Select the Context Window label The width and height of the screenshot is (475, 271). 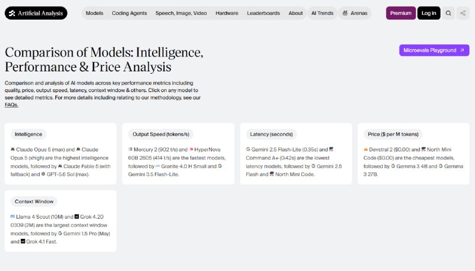34,201
